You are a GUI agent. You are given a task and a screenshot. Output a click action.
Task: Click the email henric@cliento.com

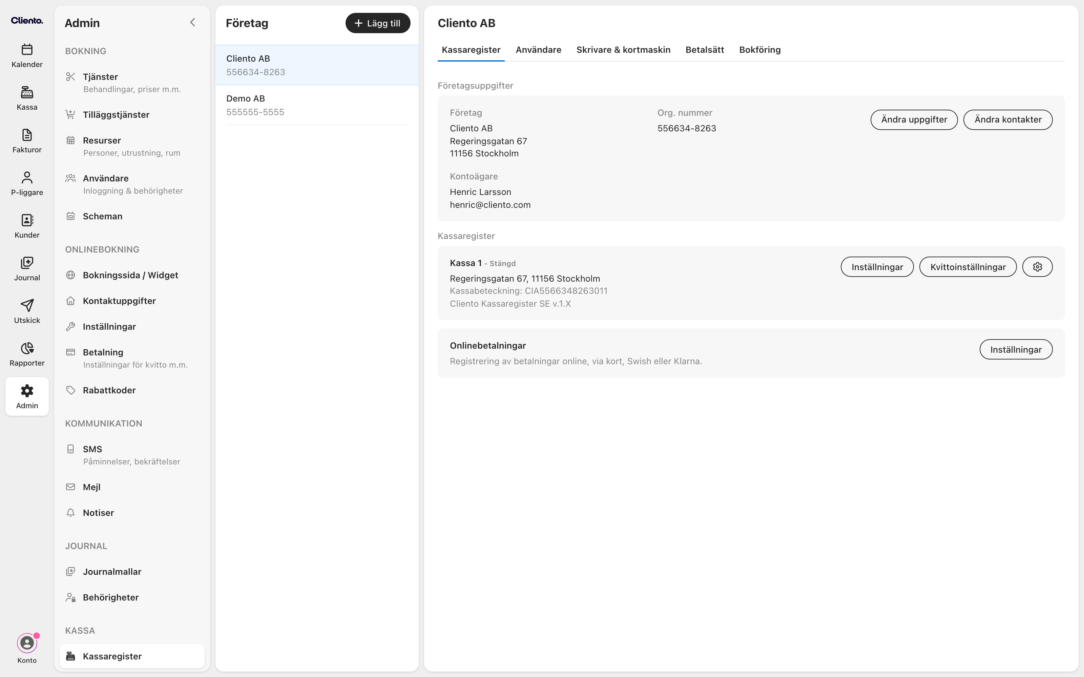click(490, 204)
